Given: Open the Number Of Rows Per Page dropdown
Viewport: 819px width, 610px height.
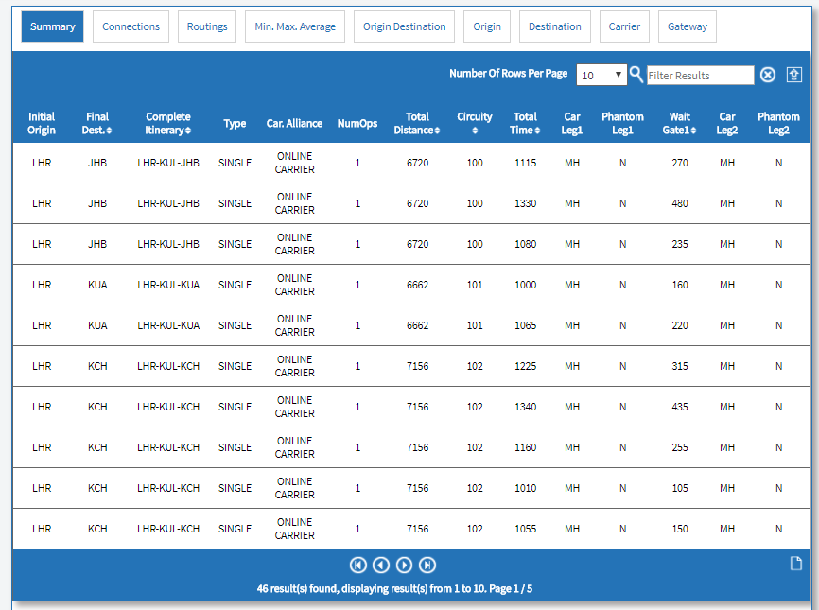Looking at the screenshot, I should point(601,76).
